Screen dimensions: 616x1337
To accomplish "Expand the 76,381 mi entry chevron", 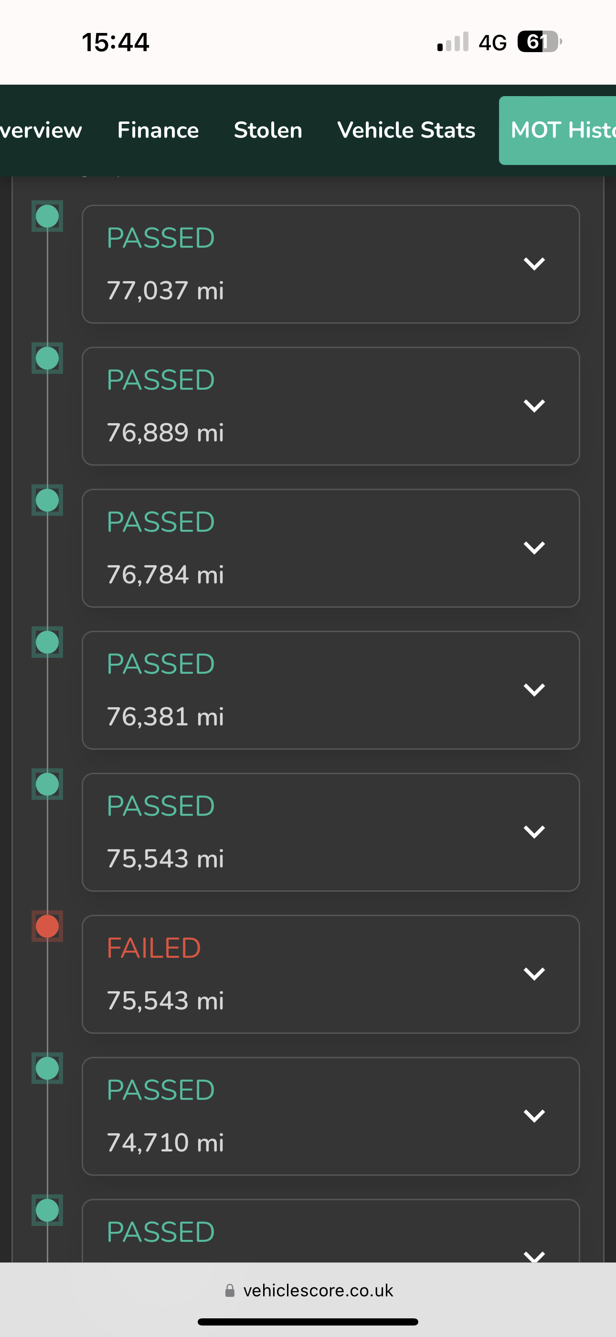I will pos(533,690).
